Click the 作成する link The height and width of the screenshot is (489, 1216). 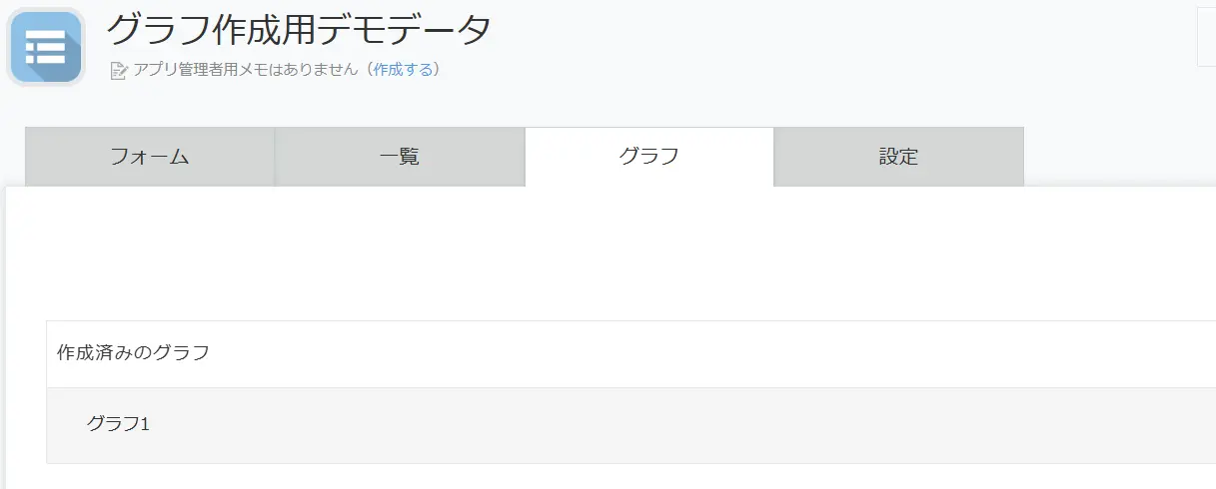404,69
